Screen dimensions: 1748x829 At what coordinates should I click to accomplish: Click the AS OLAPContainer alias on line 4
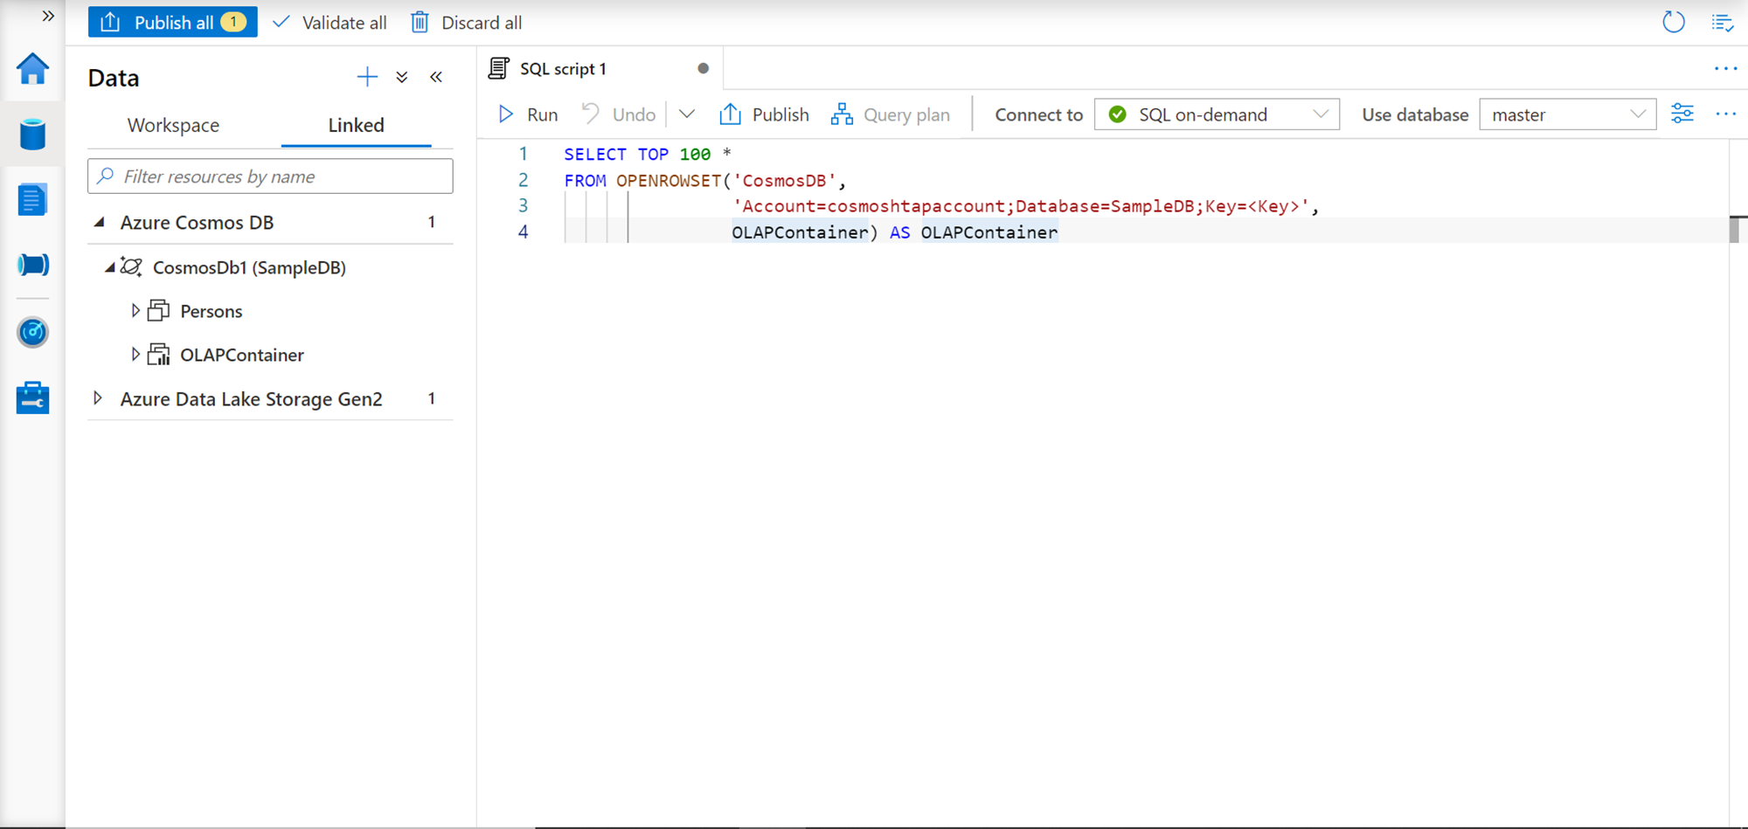[x=974, y=232]
